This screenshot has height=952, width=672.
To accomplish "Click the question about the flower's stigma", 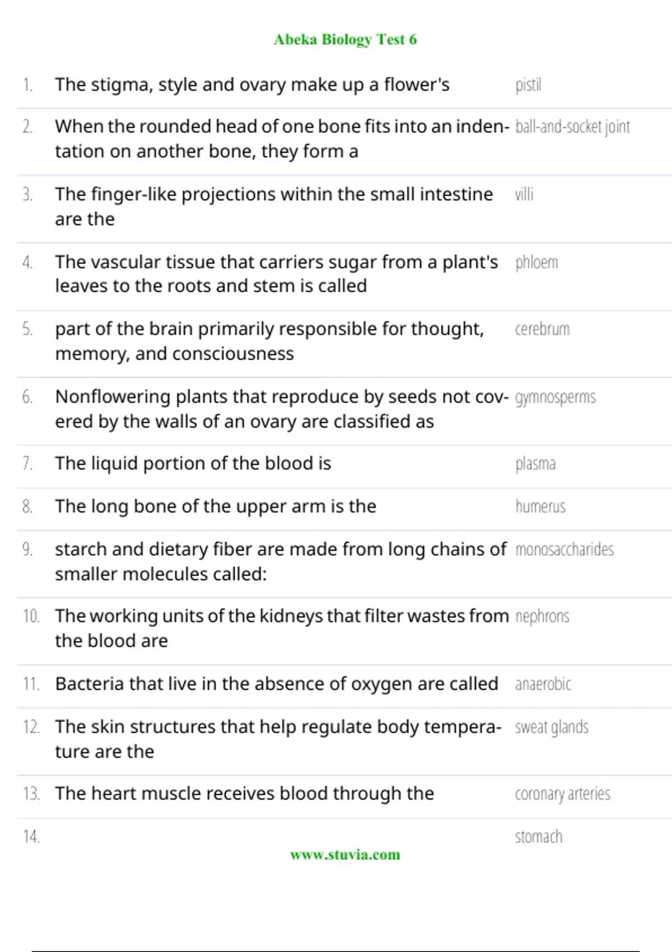I will (252, 85).
